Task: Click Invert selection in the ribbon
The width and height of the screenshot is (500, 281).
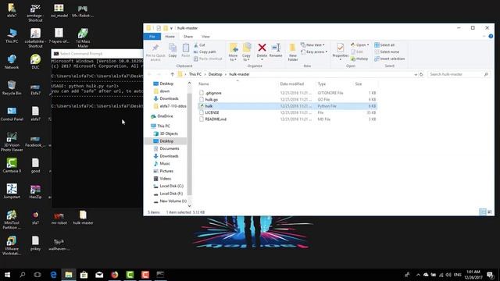Action: pyautogui.click(x=389, y=59)
